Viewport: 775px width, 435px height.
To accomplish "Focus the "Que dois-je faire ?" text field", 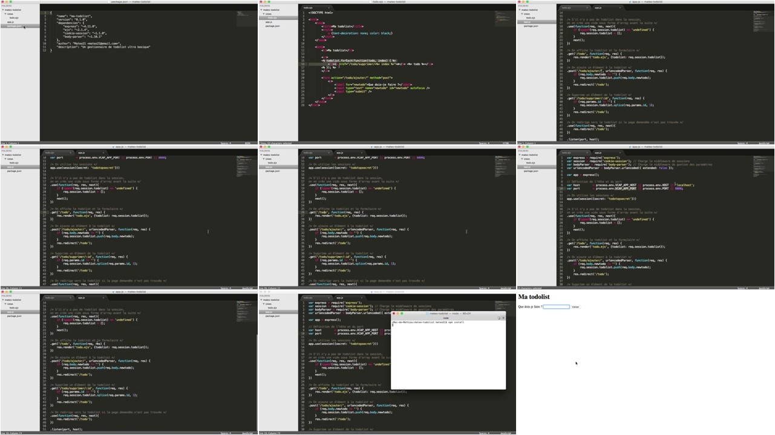I will coord(556,307).
